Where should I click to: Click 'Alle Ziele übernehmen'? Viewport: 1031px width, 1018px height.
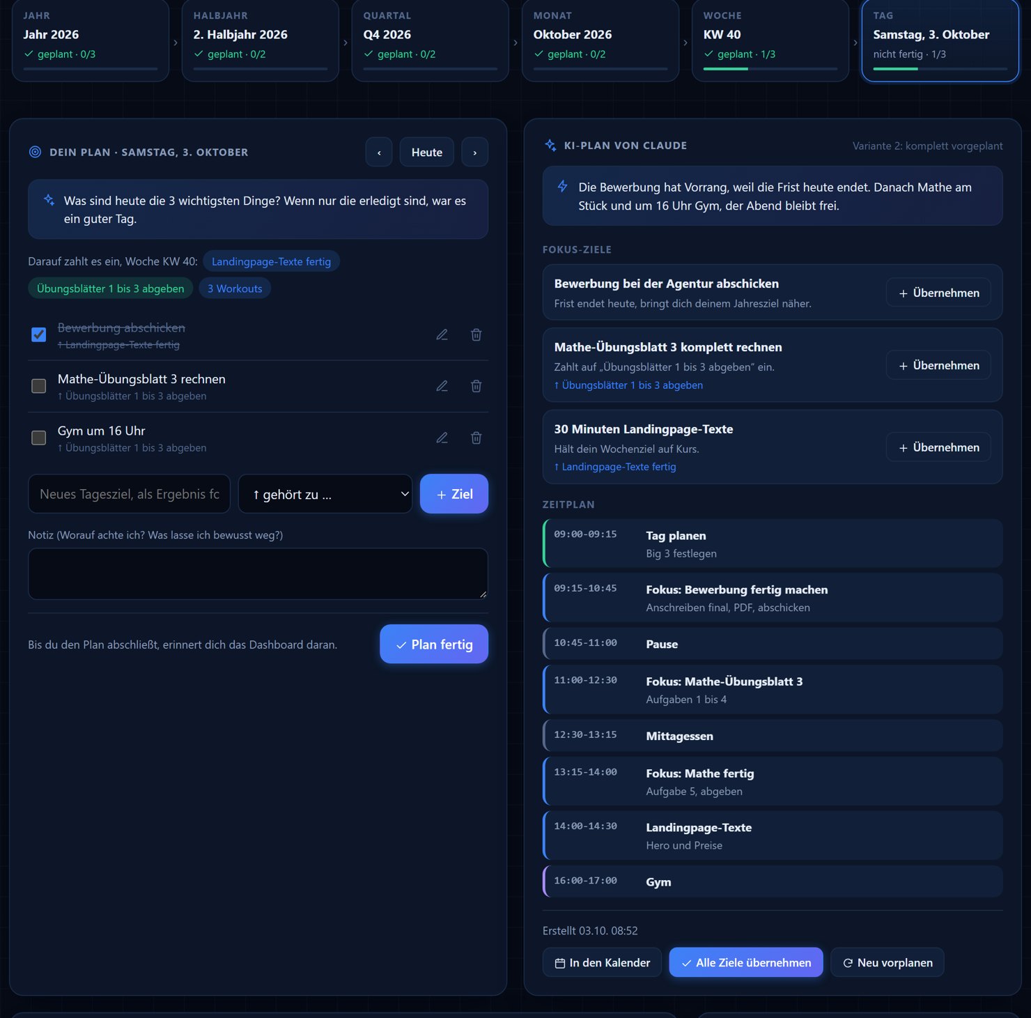(746, 962)
